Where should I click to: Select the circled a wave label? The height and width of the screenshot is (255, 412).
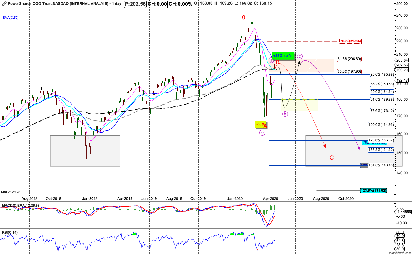271,60
